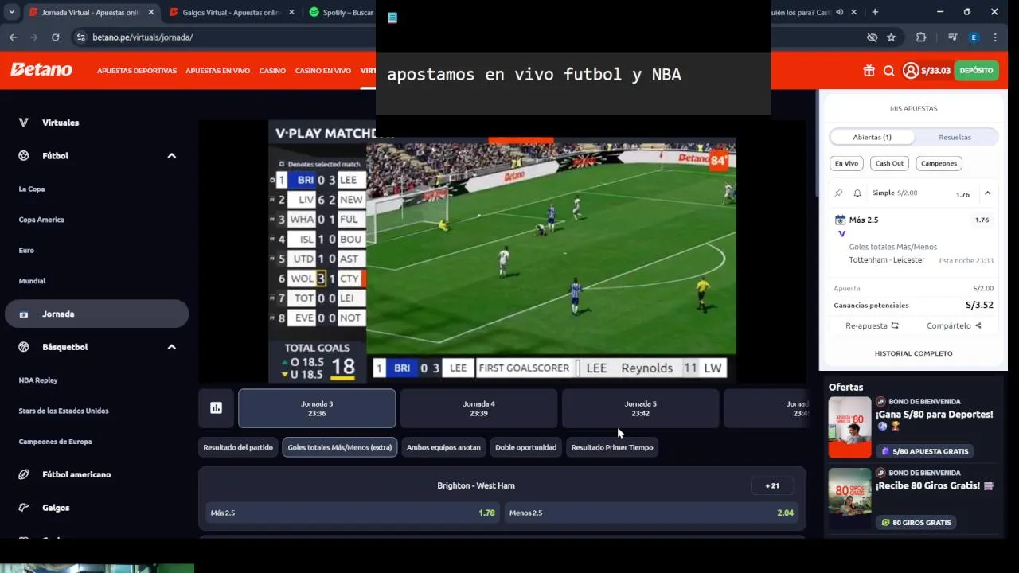Bookmark the page with the star icon
The height and width of the screenshot is (573, 1019).
tap(891, 37)
